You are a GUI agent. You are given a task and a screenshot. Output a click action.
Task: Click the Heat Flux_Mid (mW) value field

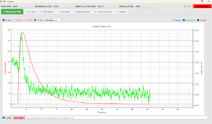pyautogui.click(x=107, y=6)
